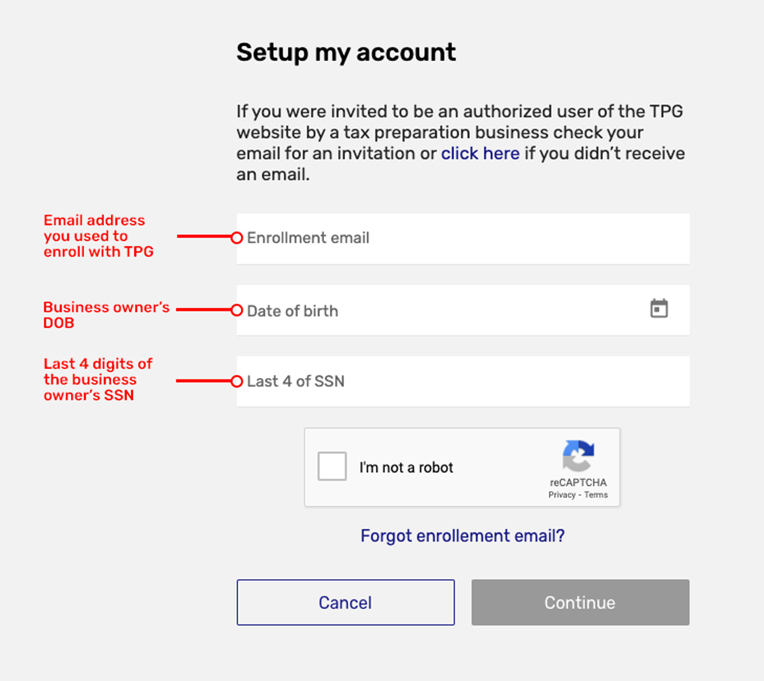The image size is (764, 681).
Task: Click the 'Business owner's DOB' annotation text
Action: pyautogui.click(x=106, y=314)
